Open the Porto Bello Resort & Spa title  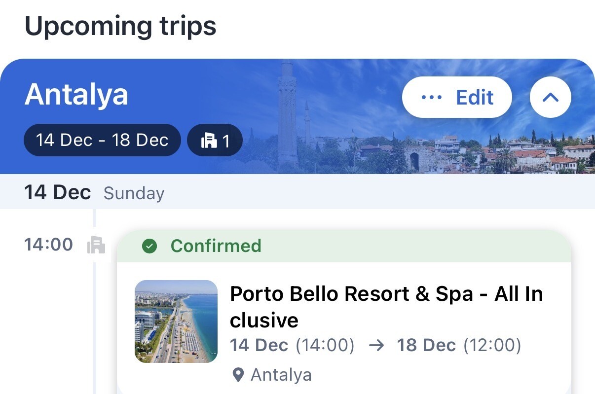click(x=386, y=307)
